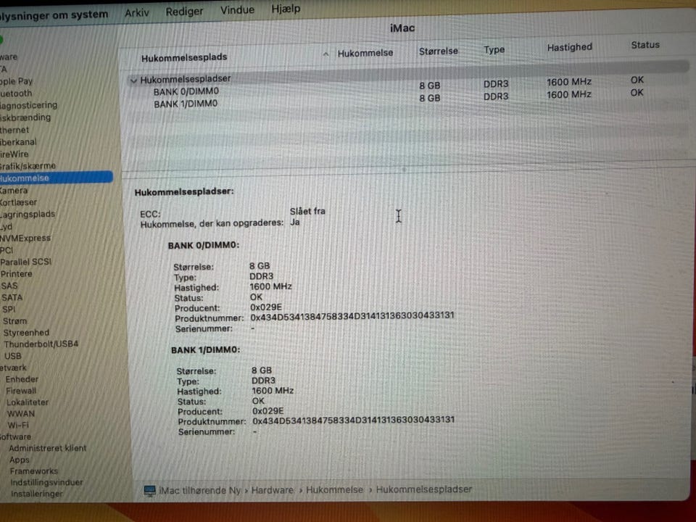Collapse the Hukommelsespladser tree row
696x522 pixels.
coord(133,80)
